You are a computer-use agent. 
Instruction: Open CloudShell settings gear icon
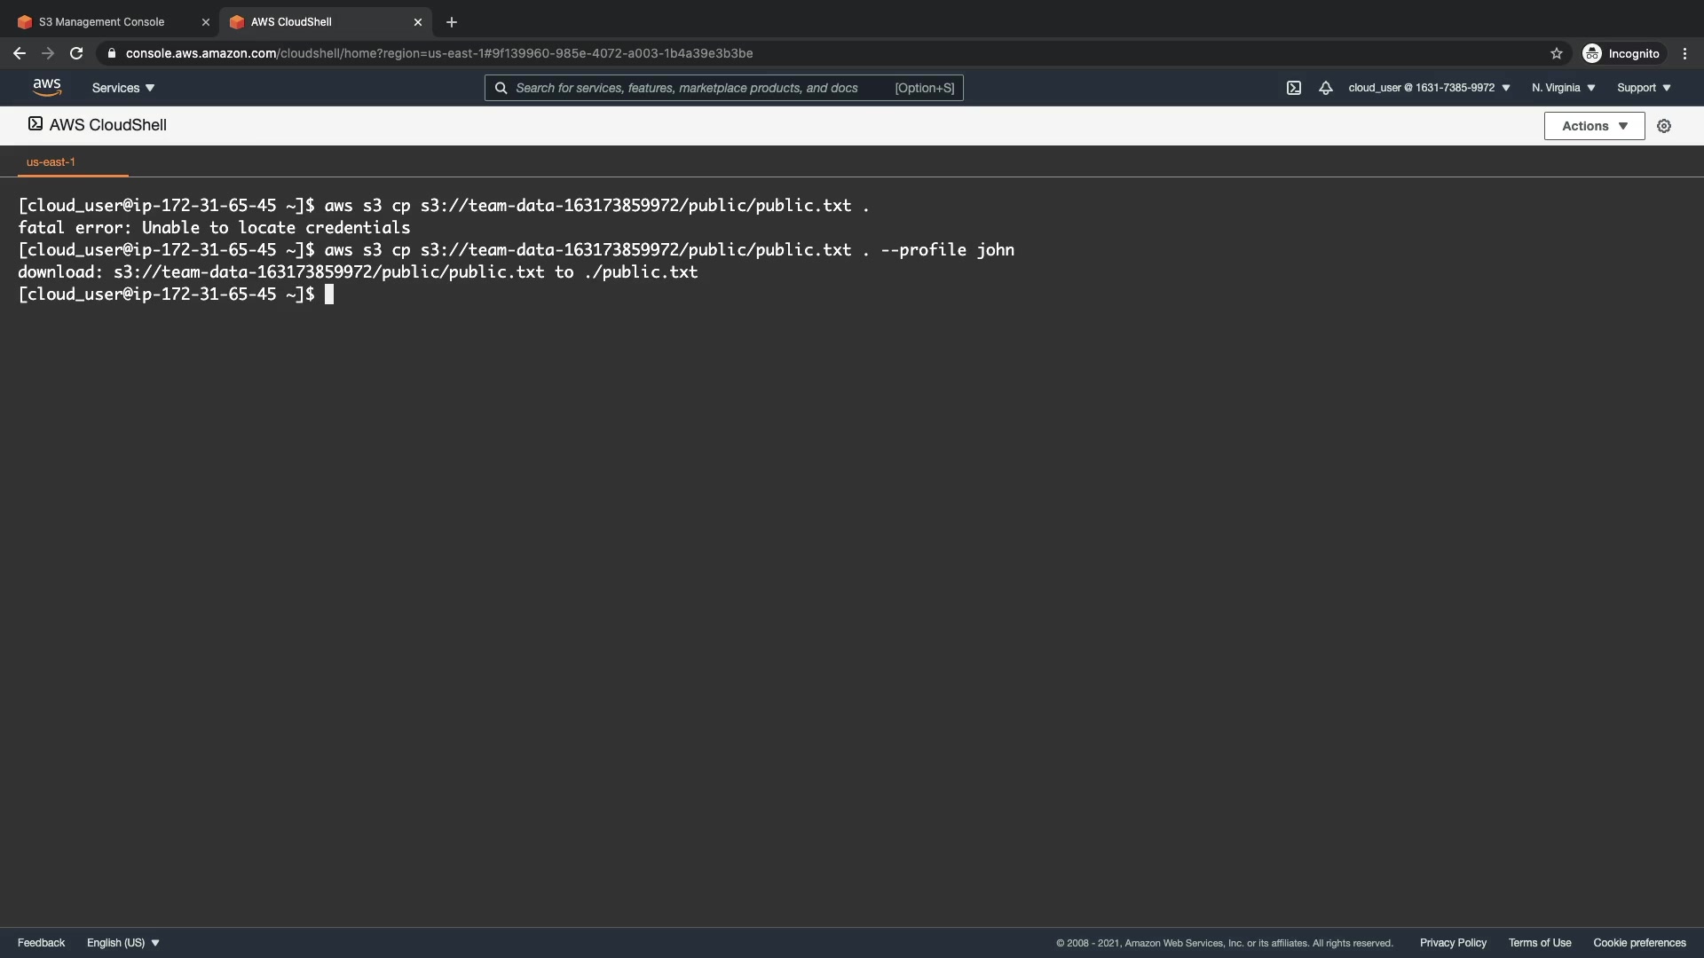(1664, 126)
